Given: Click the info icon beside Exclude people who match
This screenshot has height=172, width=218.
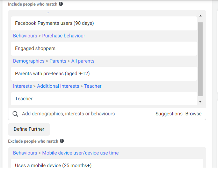Looking at the screenshot, I should click(x=62, y=141).
